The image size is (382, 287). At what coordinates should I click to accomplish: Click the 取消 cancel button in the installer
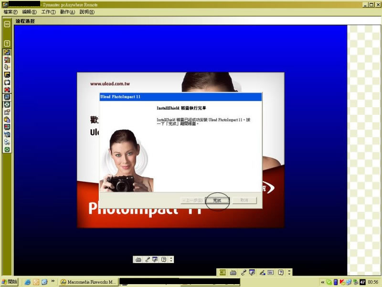tap(244, 200)
